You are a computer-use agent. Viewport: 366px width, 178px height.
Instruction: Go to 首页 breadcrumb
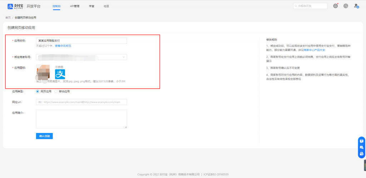pyautogui.click(x=8, y=18)
